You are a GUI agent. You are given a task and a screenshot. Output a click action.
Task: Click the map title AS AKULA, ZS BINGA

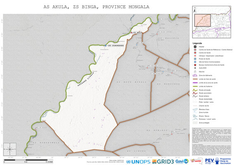(x=96, y=7)
